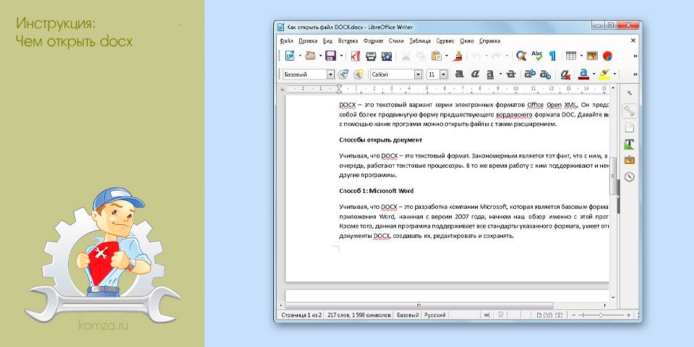Viewport: 694px width, 347px height.
Task: Copy selection icon
Action: coord(421,56)
